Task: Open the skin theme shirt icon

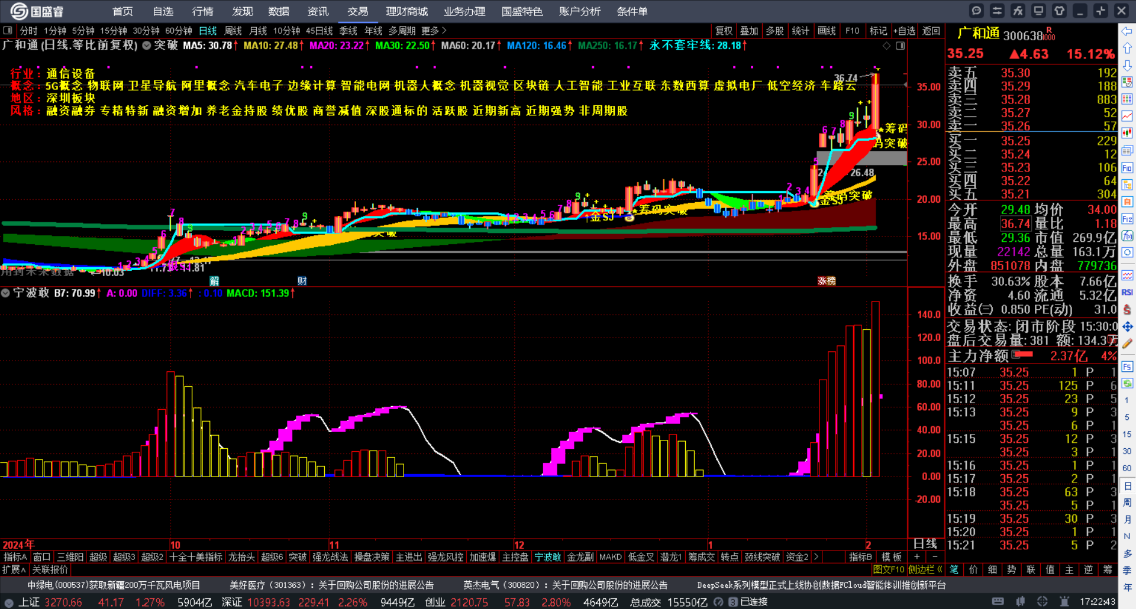Action: (x=1059, y=11)
